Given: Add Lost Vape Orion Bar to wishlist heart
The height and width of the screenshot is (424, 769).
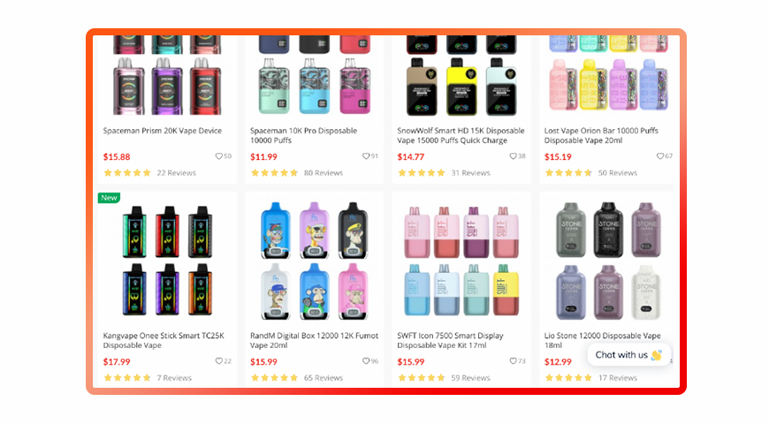Looking at the screenshot, I should [660, 156].
